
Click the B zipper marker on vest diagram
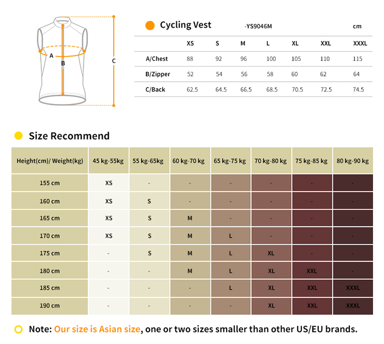(63, 63)
